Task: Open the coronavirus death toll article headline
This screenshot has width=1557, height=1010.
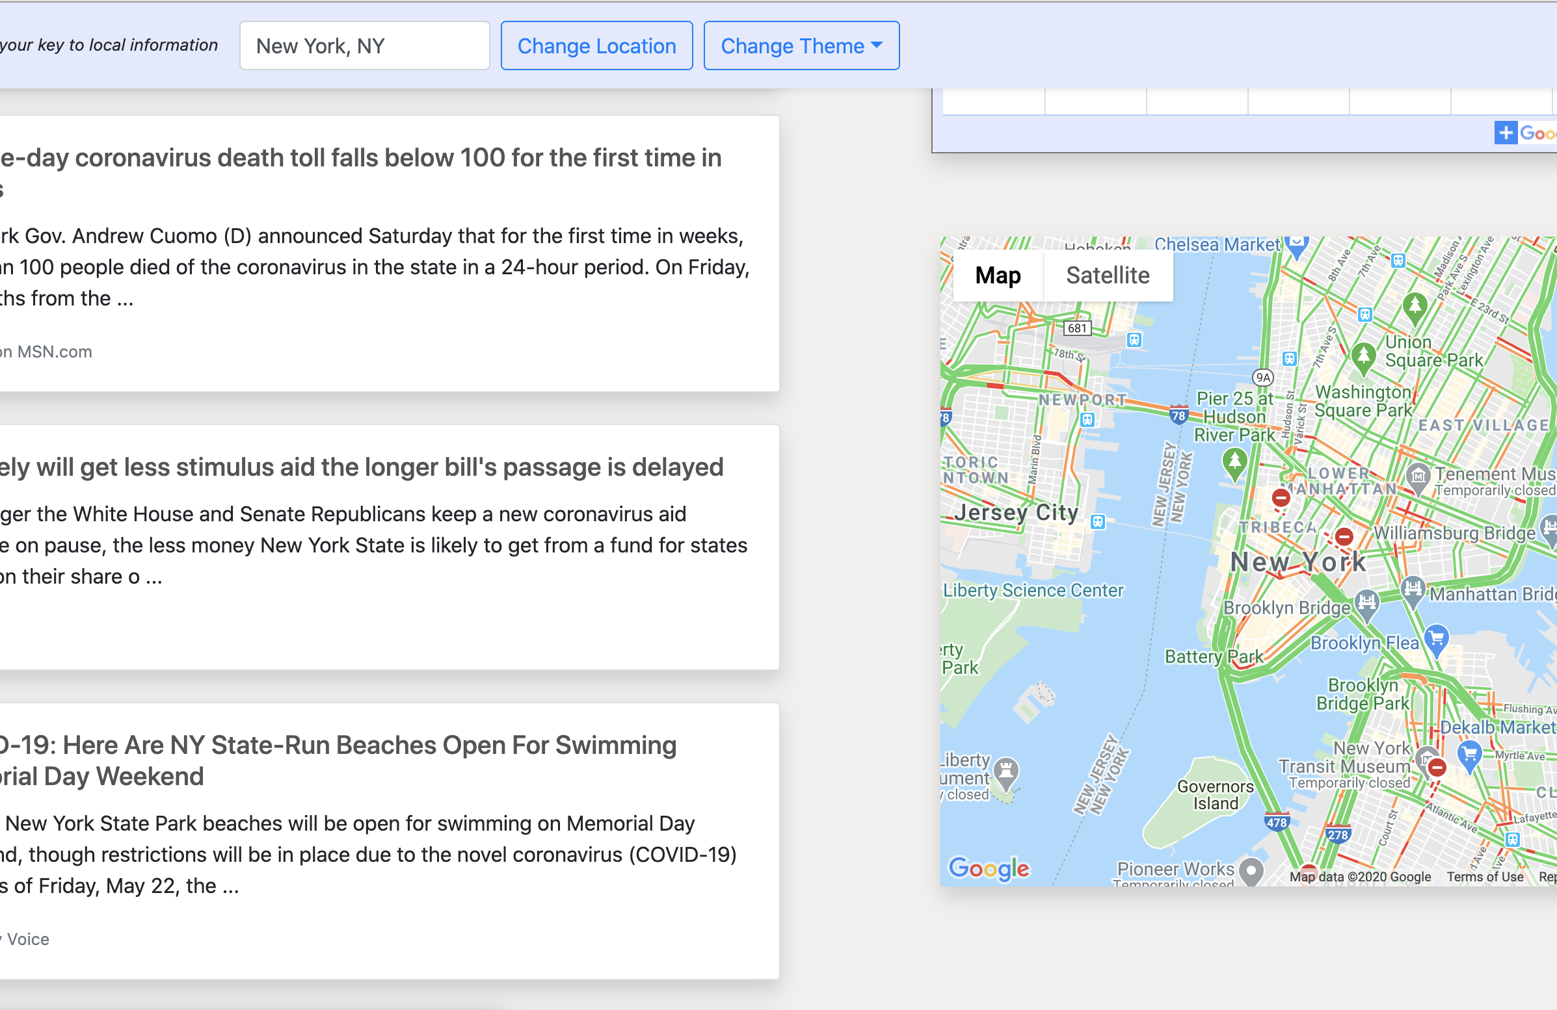Action: click(360, 158)
